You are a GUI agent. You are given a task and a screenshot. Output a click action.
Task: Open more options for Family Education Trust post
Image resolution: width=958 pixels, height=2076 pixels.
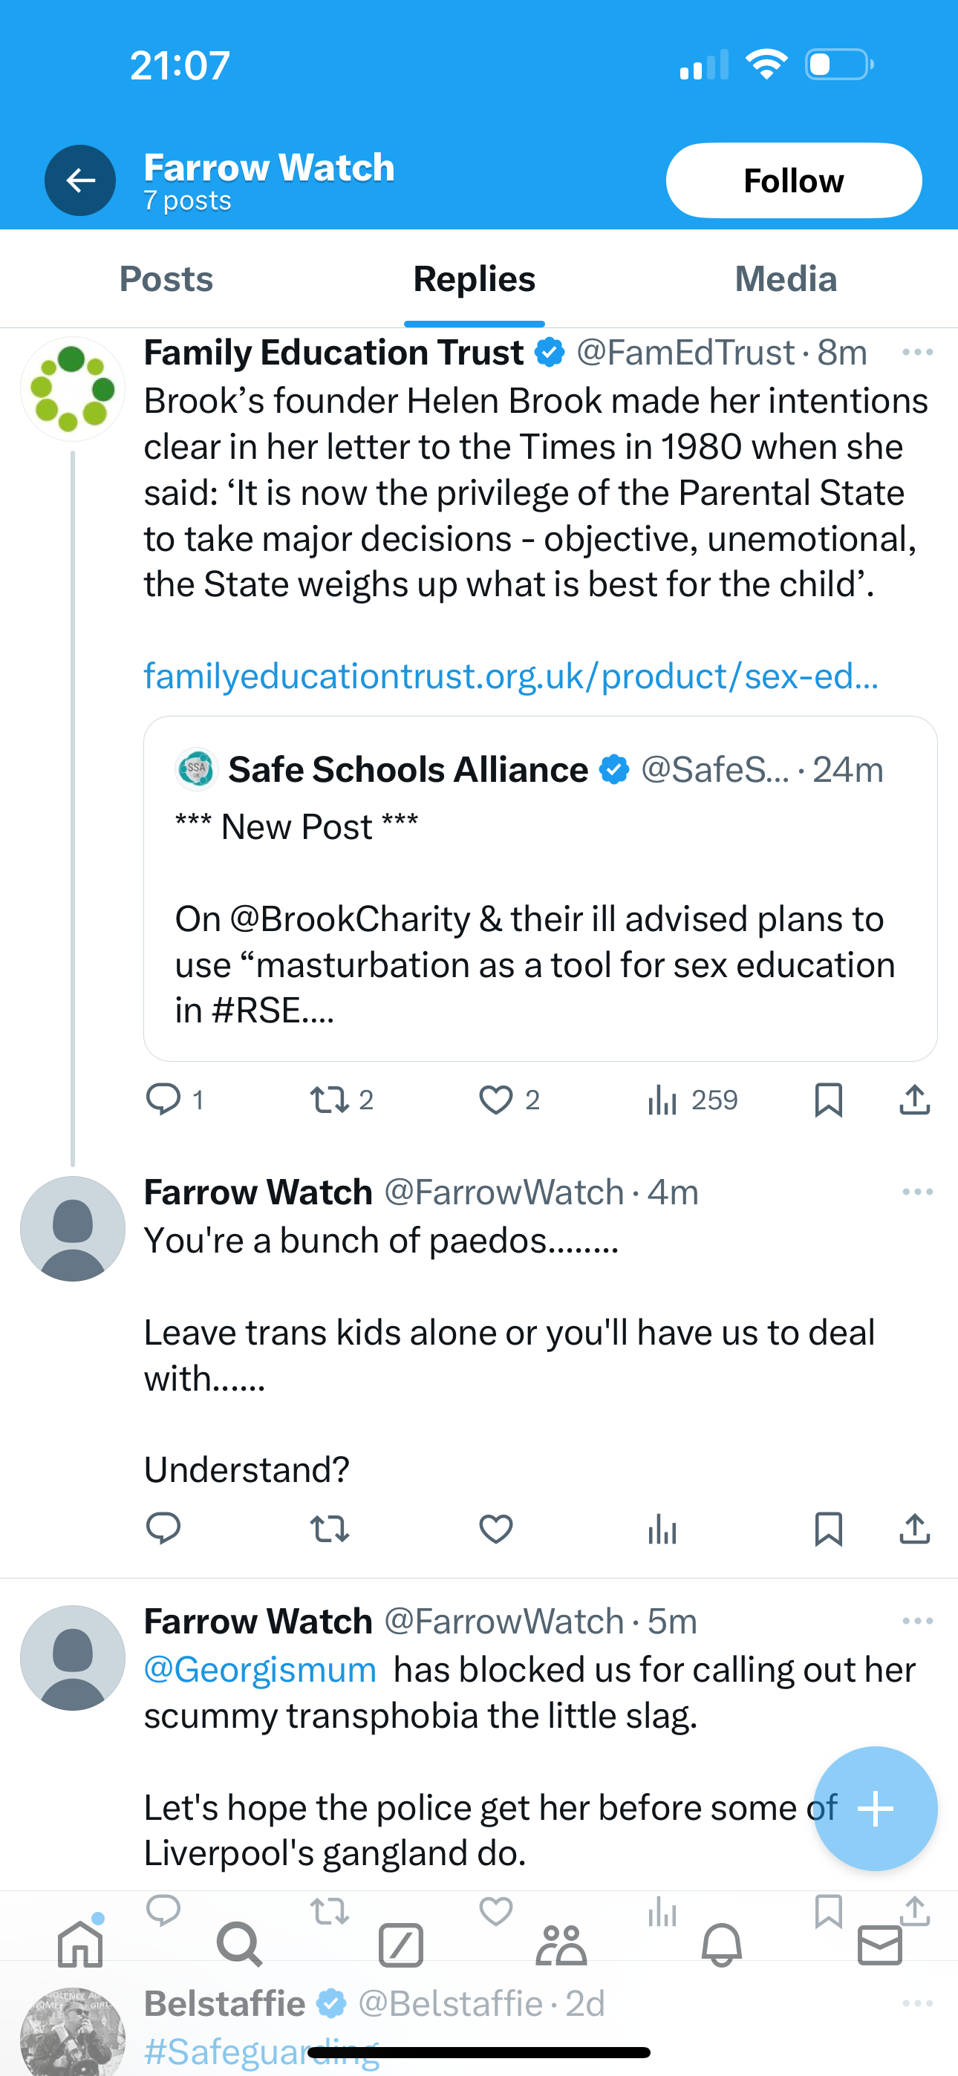[917, 352]
